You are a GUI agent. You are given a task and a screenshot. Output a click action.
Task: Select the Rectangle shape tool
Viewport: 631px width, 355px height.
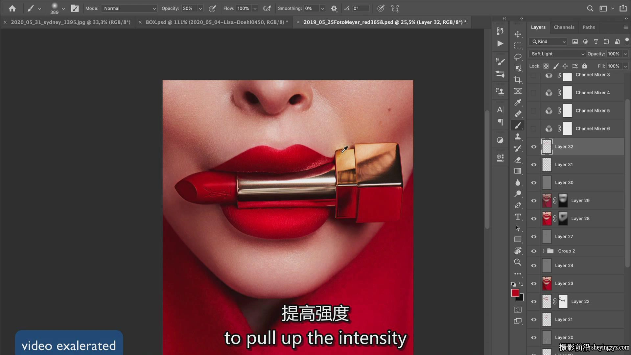(x=518, y=240)
